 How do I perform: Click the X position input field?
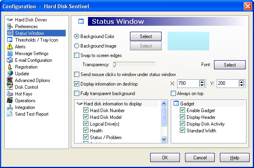pos(188,84)
